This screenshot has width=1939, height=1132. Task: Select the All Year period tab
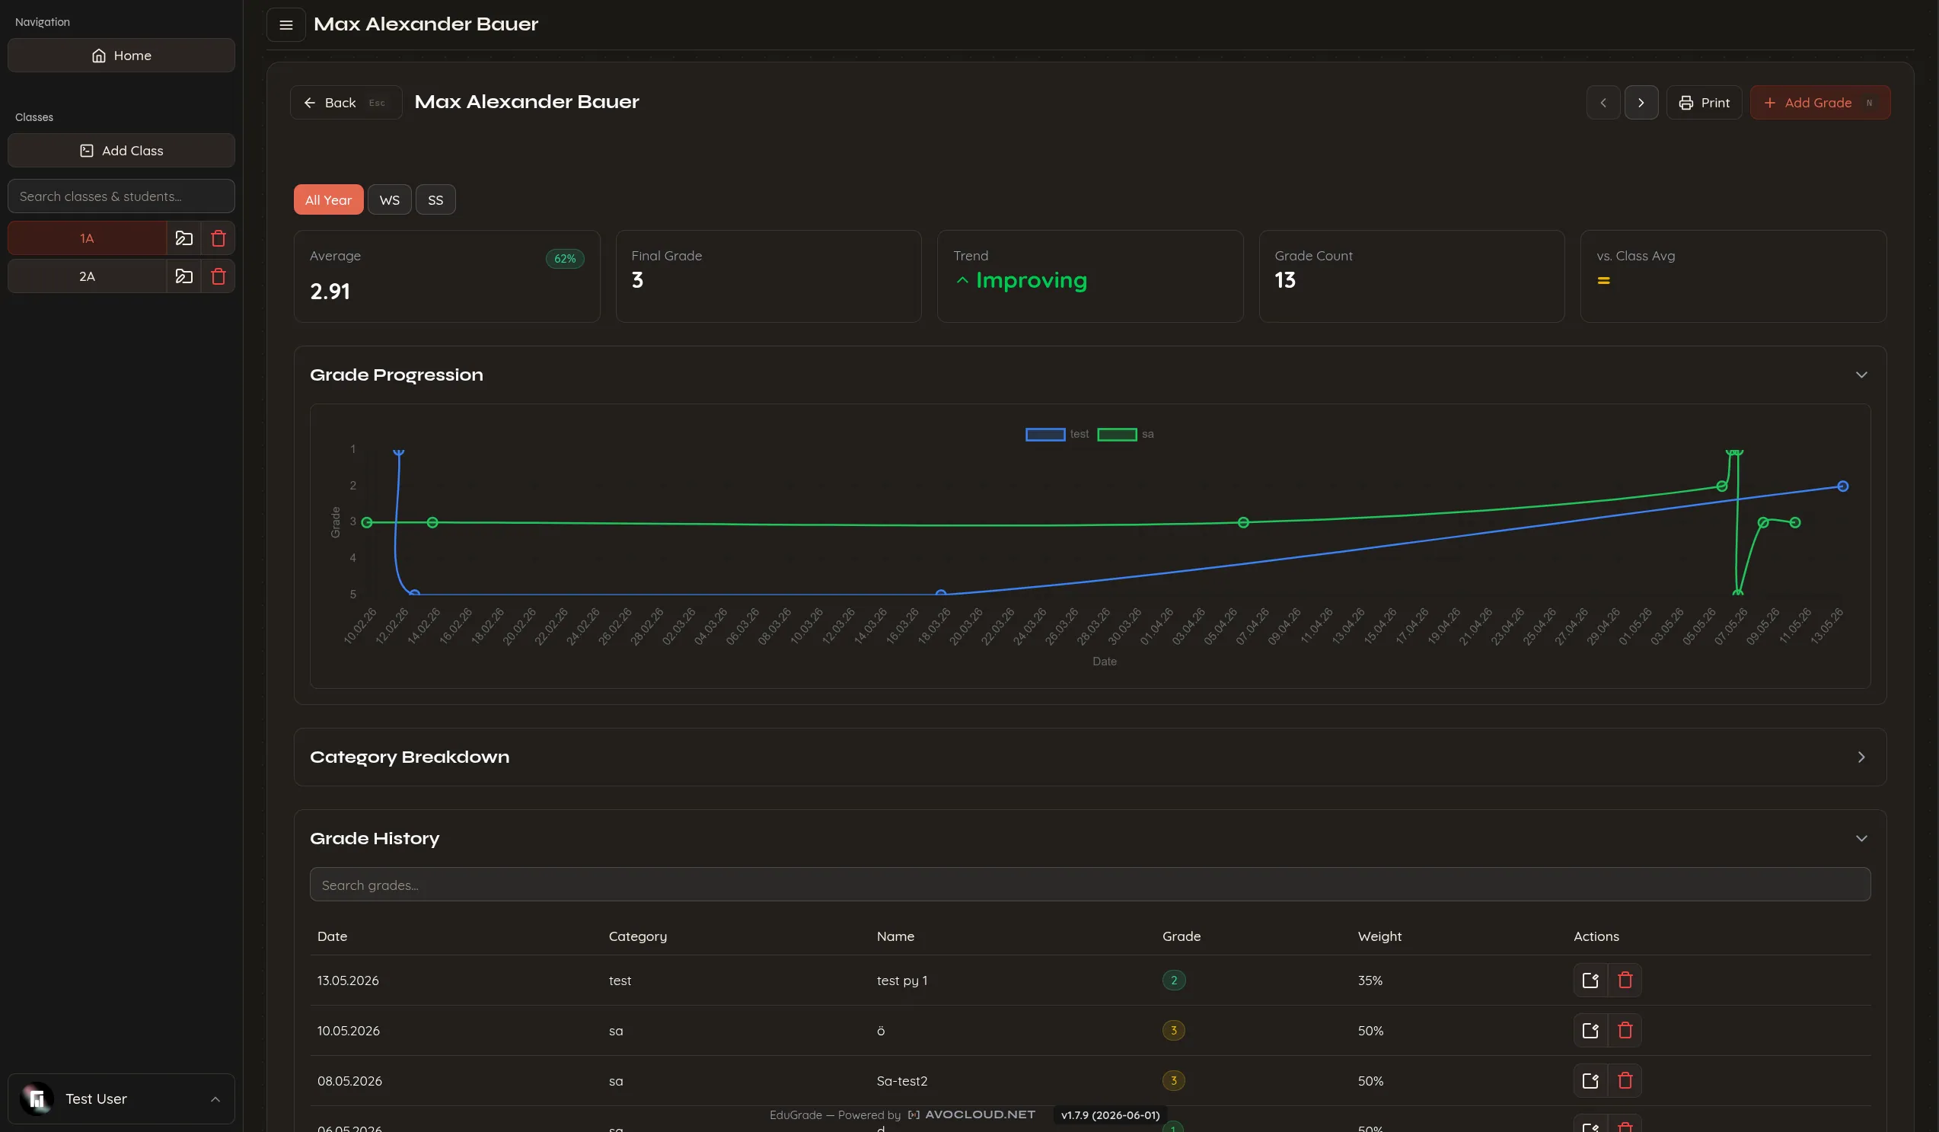click(328, 200)
